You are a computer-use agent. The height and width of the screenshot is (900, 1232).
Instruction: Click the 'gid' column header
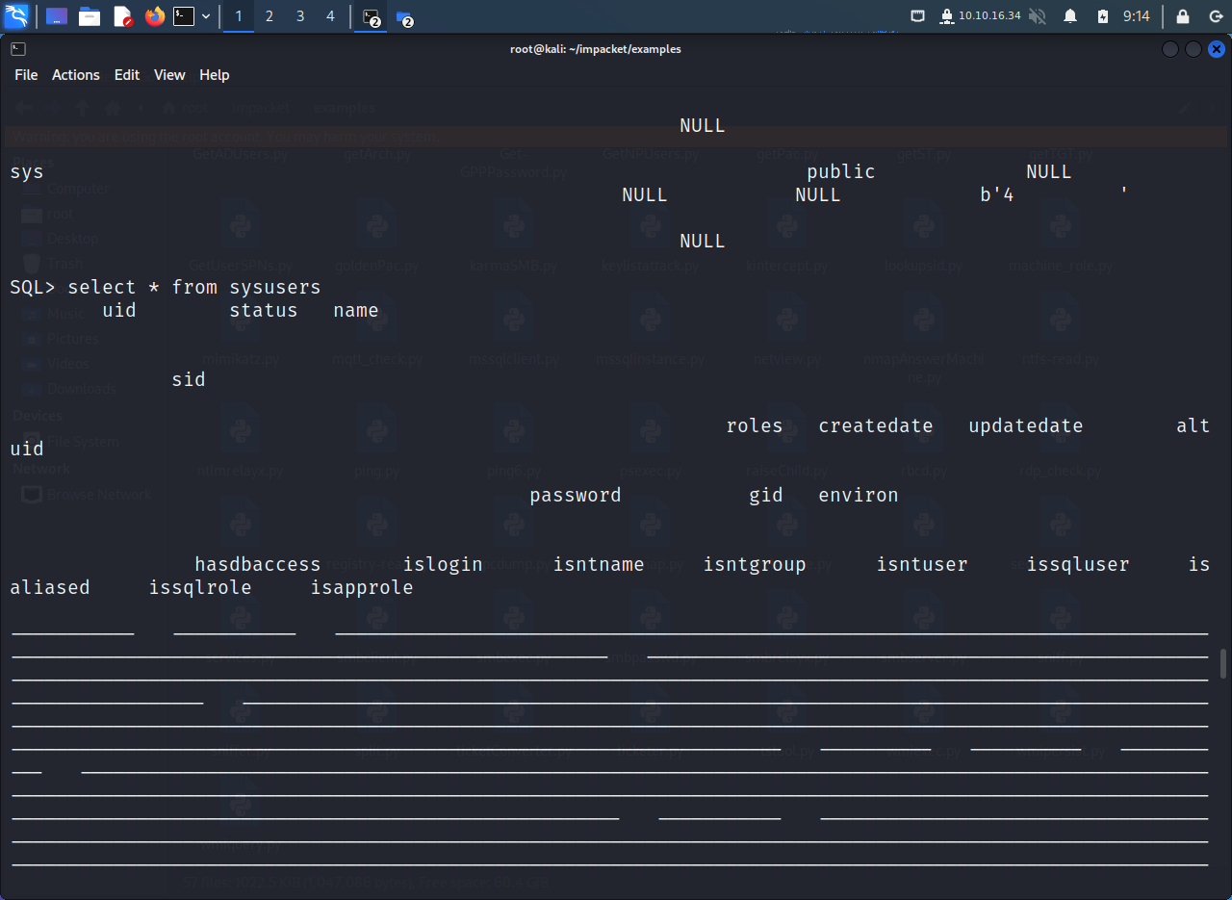766,495
